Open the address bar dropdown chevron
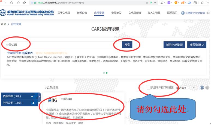211x125 pixels. tap(155, 2)
